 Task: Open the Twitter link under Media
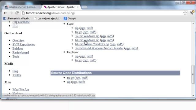pos(17,75)
